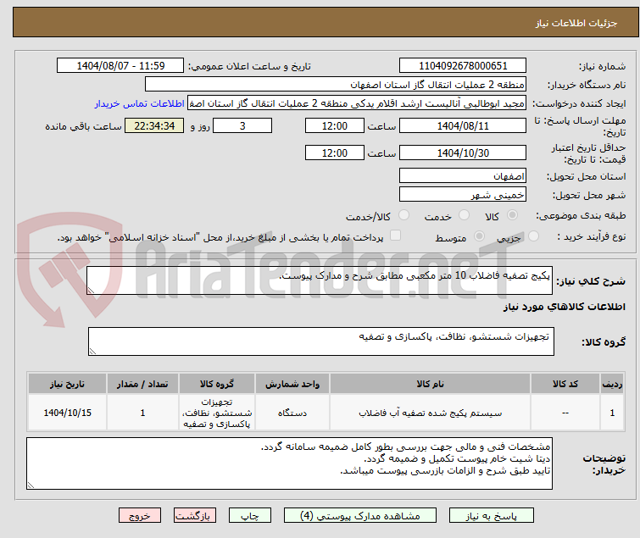Click the نام دستگاه خریدار field

point(336,85)
